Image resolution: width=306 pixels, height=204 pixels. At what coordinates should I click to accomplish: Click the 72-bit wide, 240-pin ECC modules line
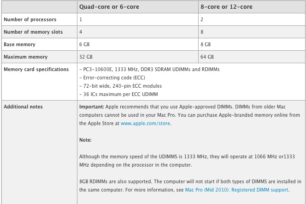click(121, 86)
